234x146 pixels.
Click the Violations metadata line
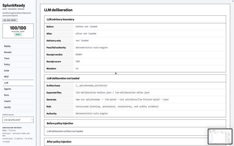click(x=17, y=138)
